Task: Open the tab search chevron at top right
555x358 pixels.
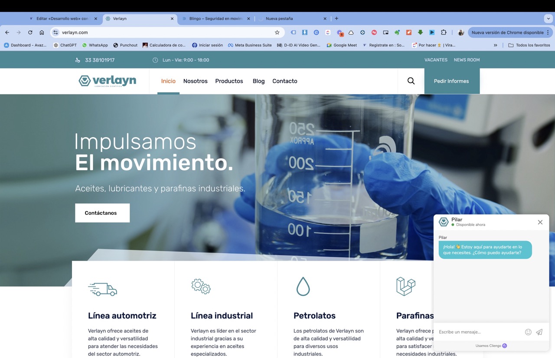Action: pyautogui.click(x=548, y=18)
